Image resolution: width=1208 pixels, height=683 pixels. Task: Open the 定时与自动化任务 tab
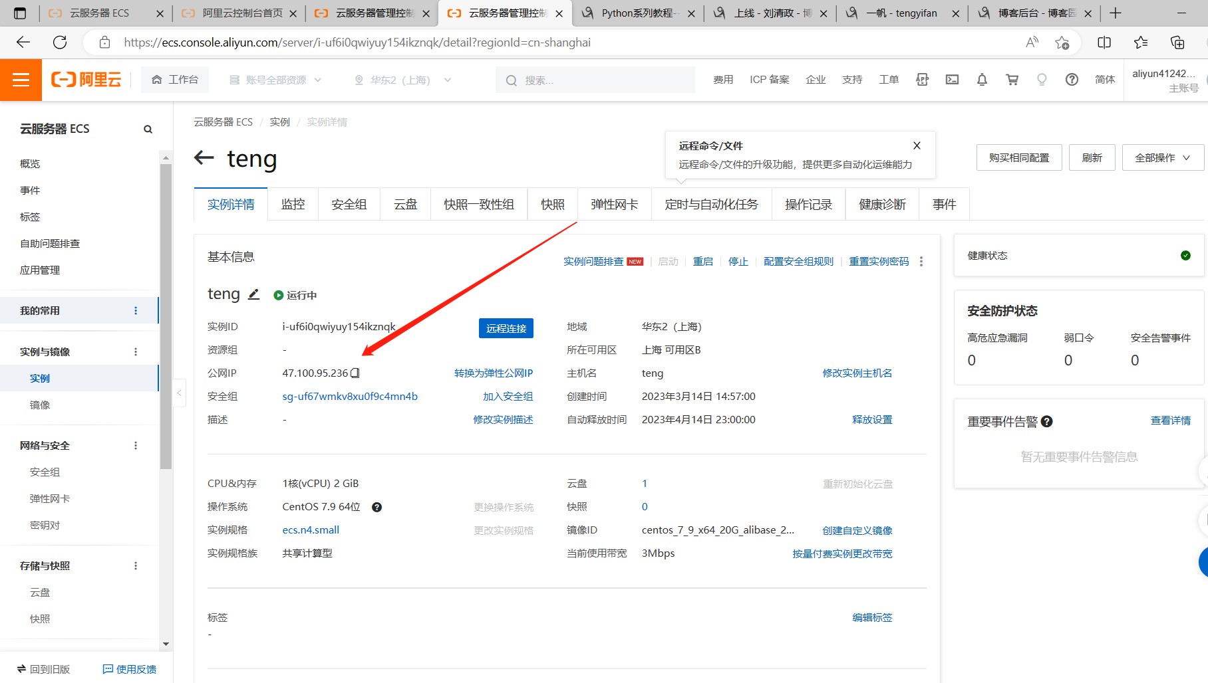pos(712,204)
